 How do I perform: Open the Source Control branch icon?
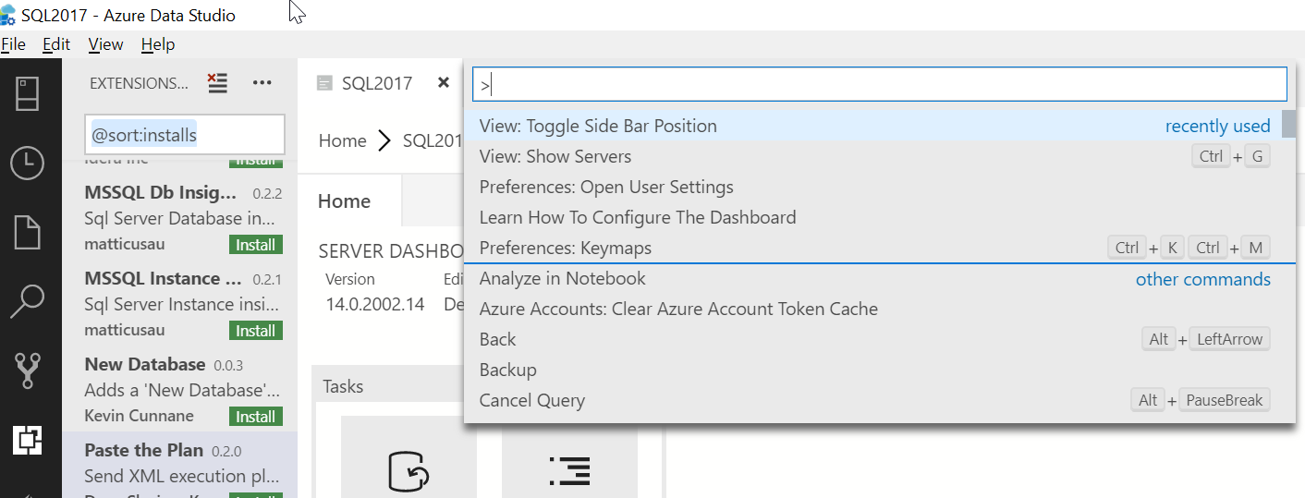click(28, 370)
